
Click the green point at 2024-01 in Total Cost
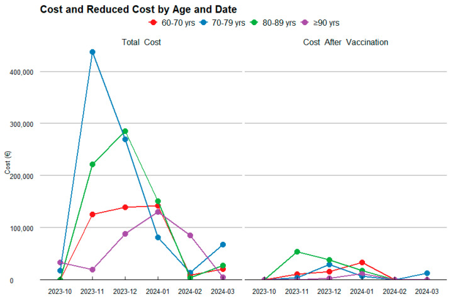[x=158, y=201]
